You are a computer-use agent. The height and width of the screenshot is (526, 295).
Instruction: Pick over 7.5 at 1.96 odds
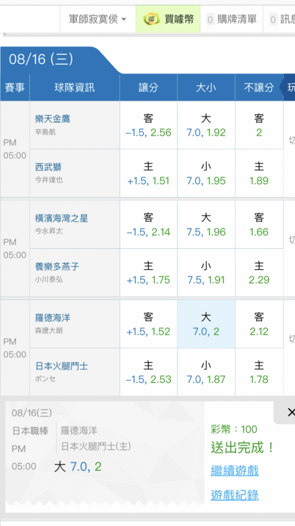tap(206, 225)
